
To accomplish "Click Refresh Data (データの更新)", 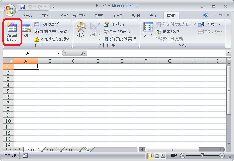I will 170,39.
